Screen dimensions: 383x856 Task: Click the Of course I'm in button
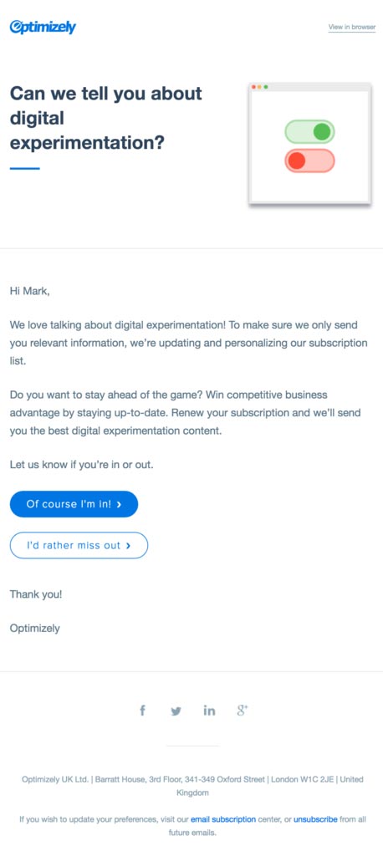pyautogui.click(x=74, y=504)
